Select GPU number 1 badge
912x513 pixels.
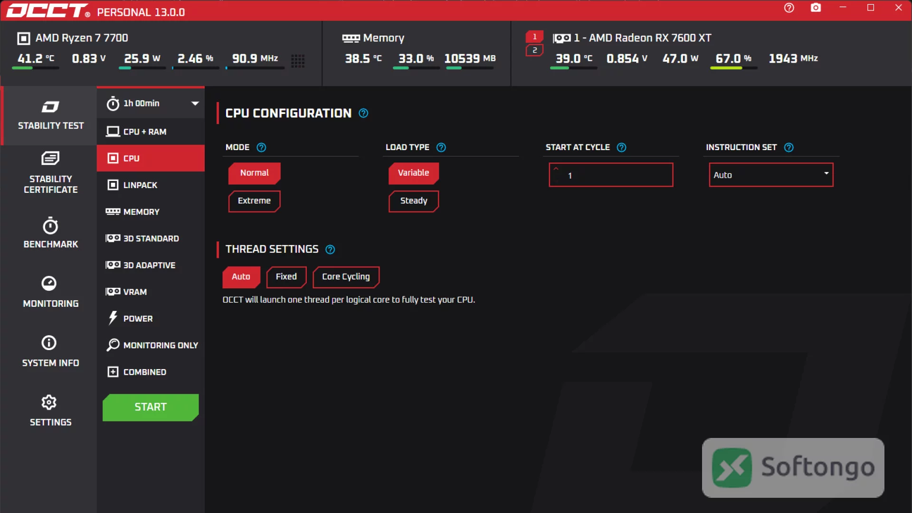[x=534, y=37]
